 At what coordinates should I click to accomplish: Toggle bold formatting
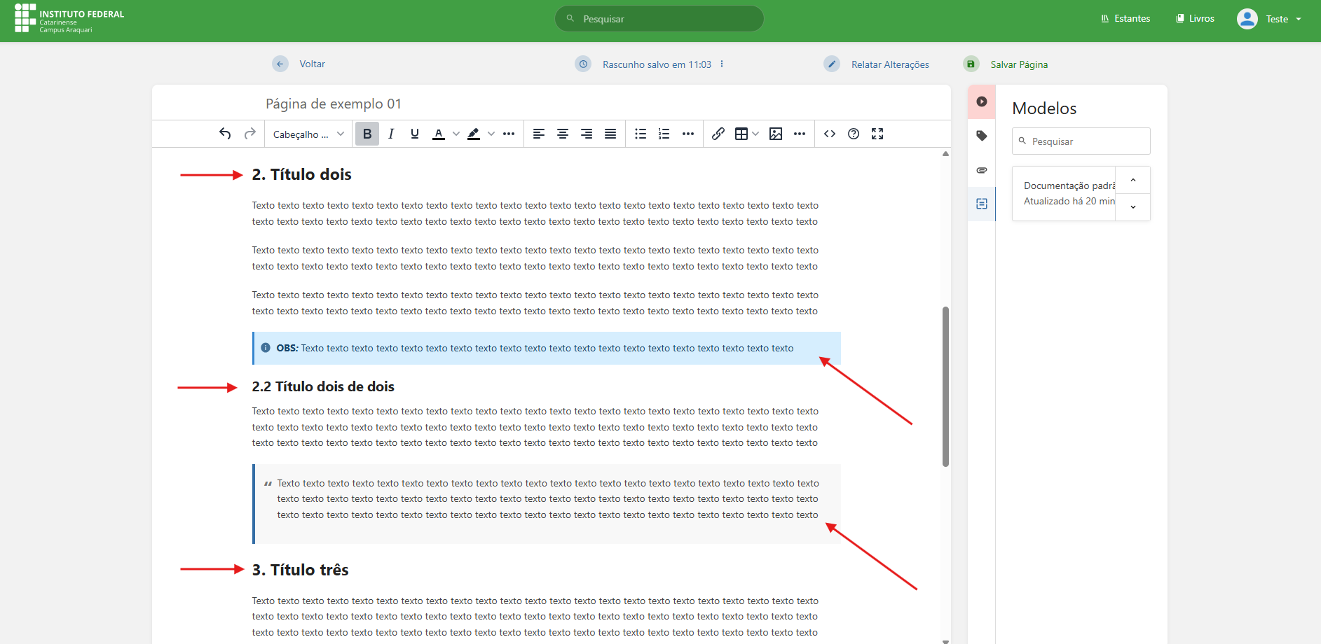pyautogui.click(x=367, y=134)
